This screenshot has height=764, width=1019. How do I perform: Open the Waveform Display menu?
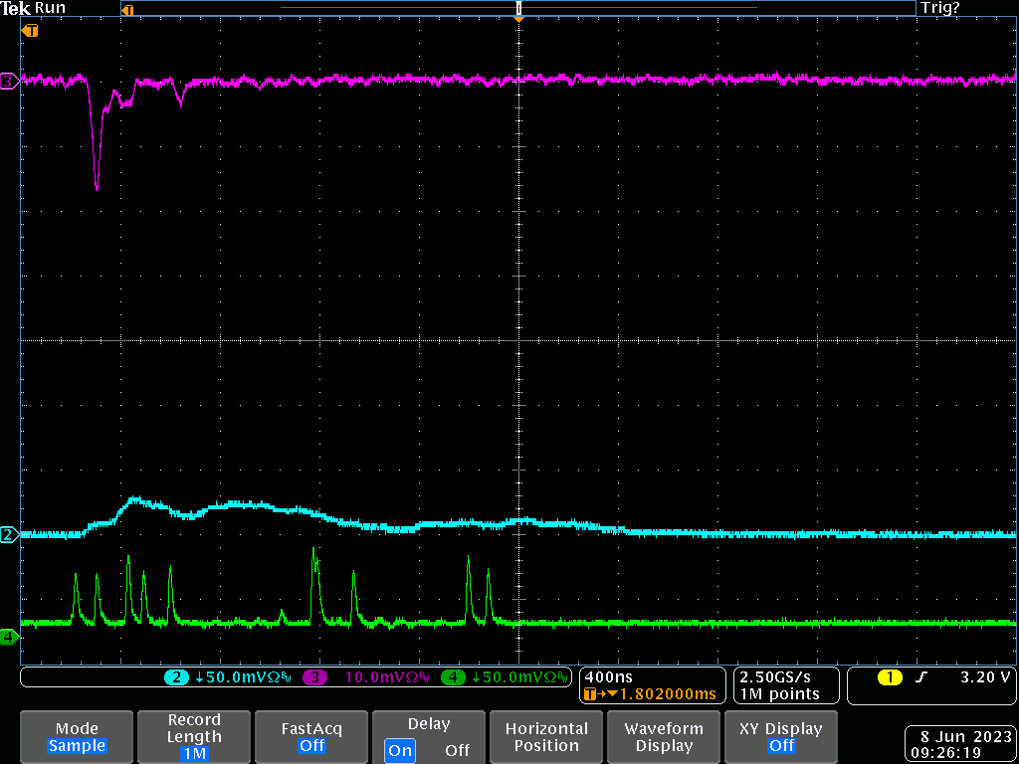coord(664,737)
